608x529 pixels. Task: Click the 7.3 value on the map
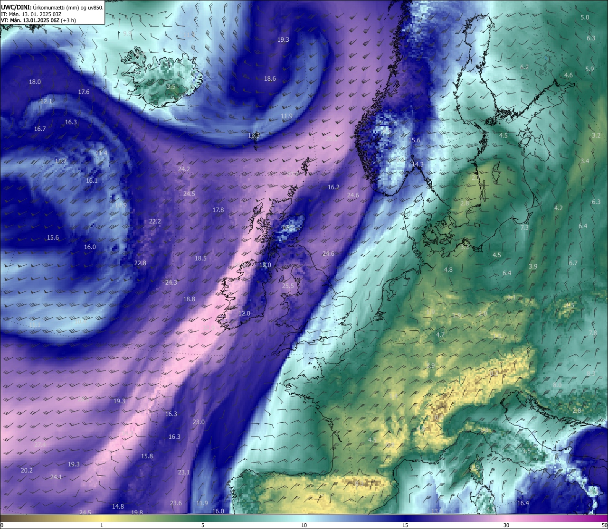click(524, 228)
